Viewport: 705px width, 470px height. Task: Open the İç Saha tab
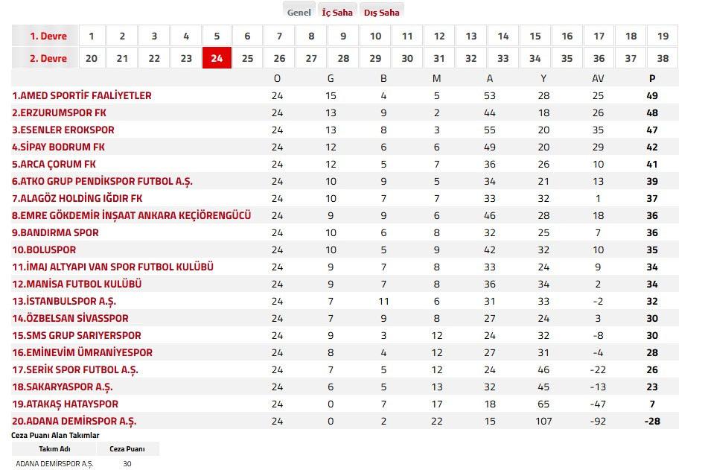(336, 12)
